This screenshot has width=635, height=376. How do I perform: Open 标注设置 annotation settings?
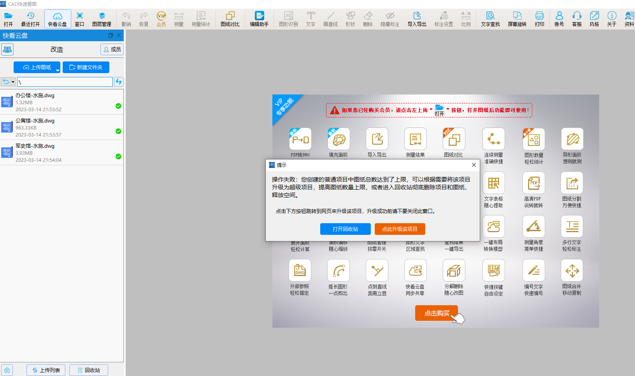click(x=444, y=19)
